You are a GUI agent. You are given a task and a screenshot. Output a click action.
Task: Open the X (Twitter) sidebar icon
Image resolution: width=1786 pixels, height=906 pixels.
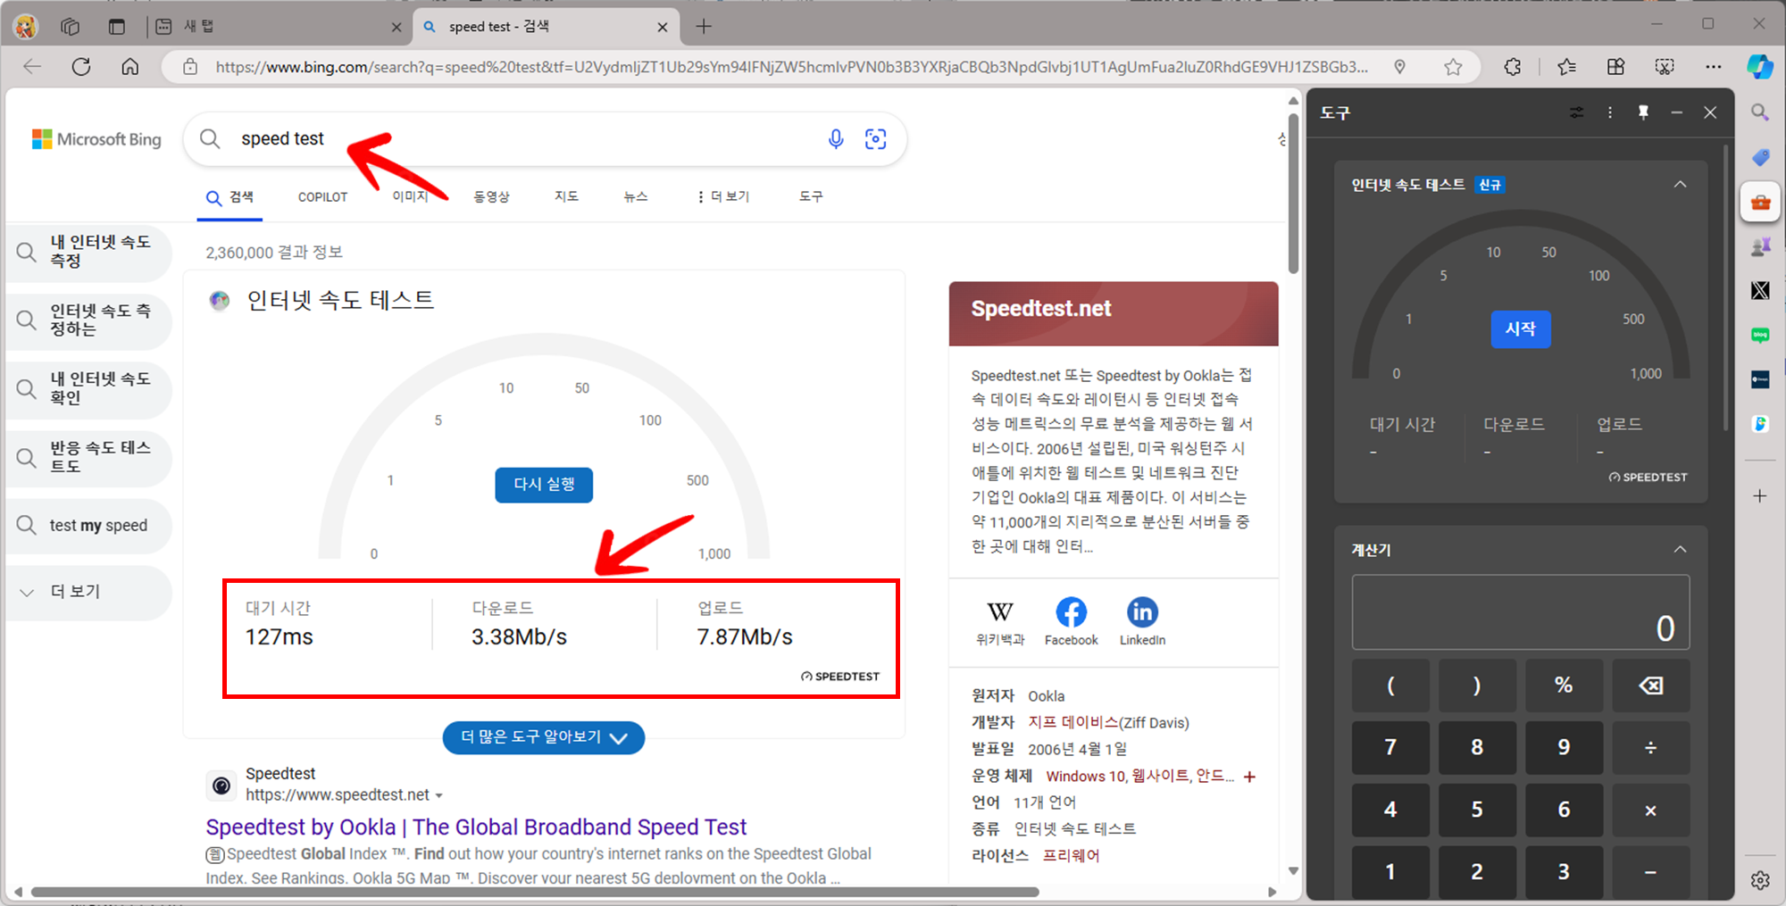[x=1760, y=290]
